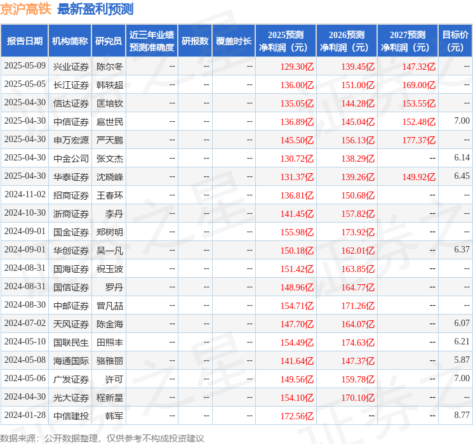Screen dimensions: 473x444
Task: Open the 兴业证券 institution entry
Action: tap(70, 66)
